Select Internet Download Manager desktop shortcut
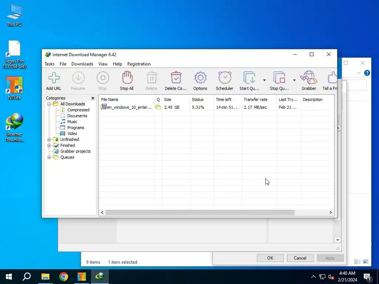 coord(14,128)
